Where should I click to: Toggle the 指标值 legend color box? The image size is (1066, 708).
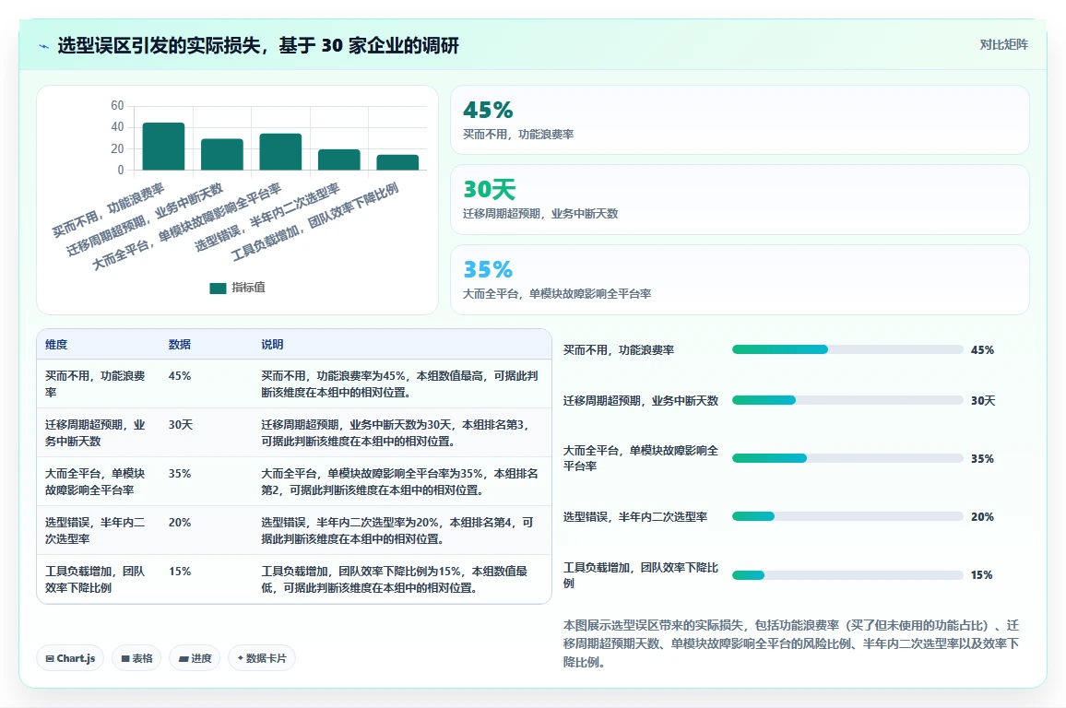(x=218, y=289)
